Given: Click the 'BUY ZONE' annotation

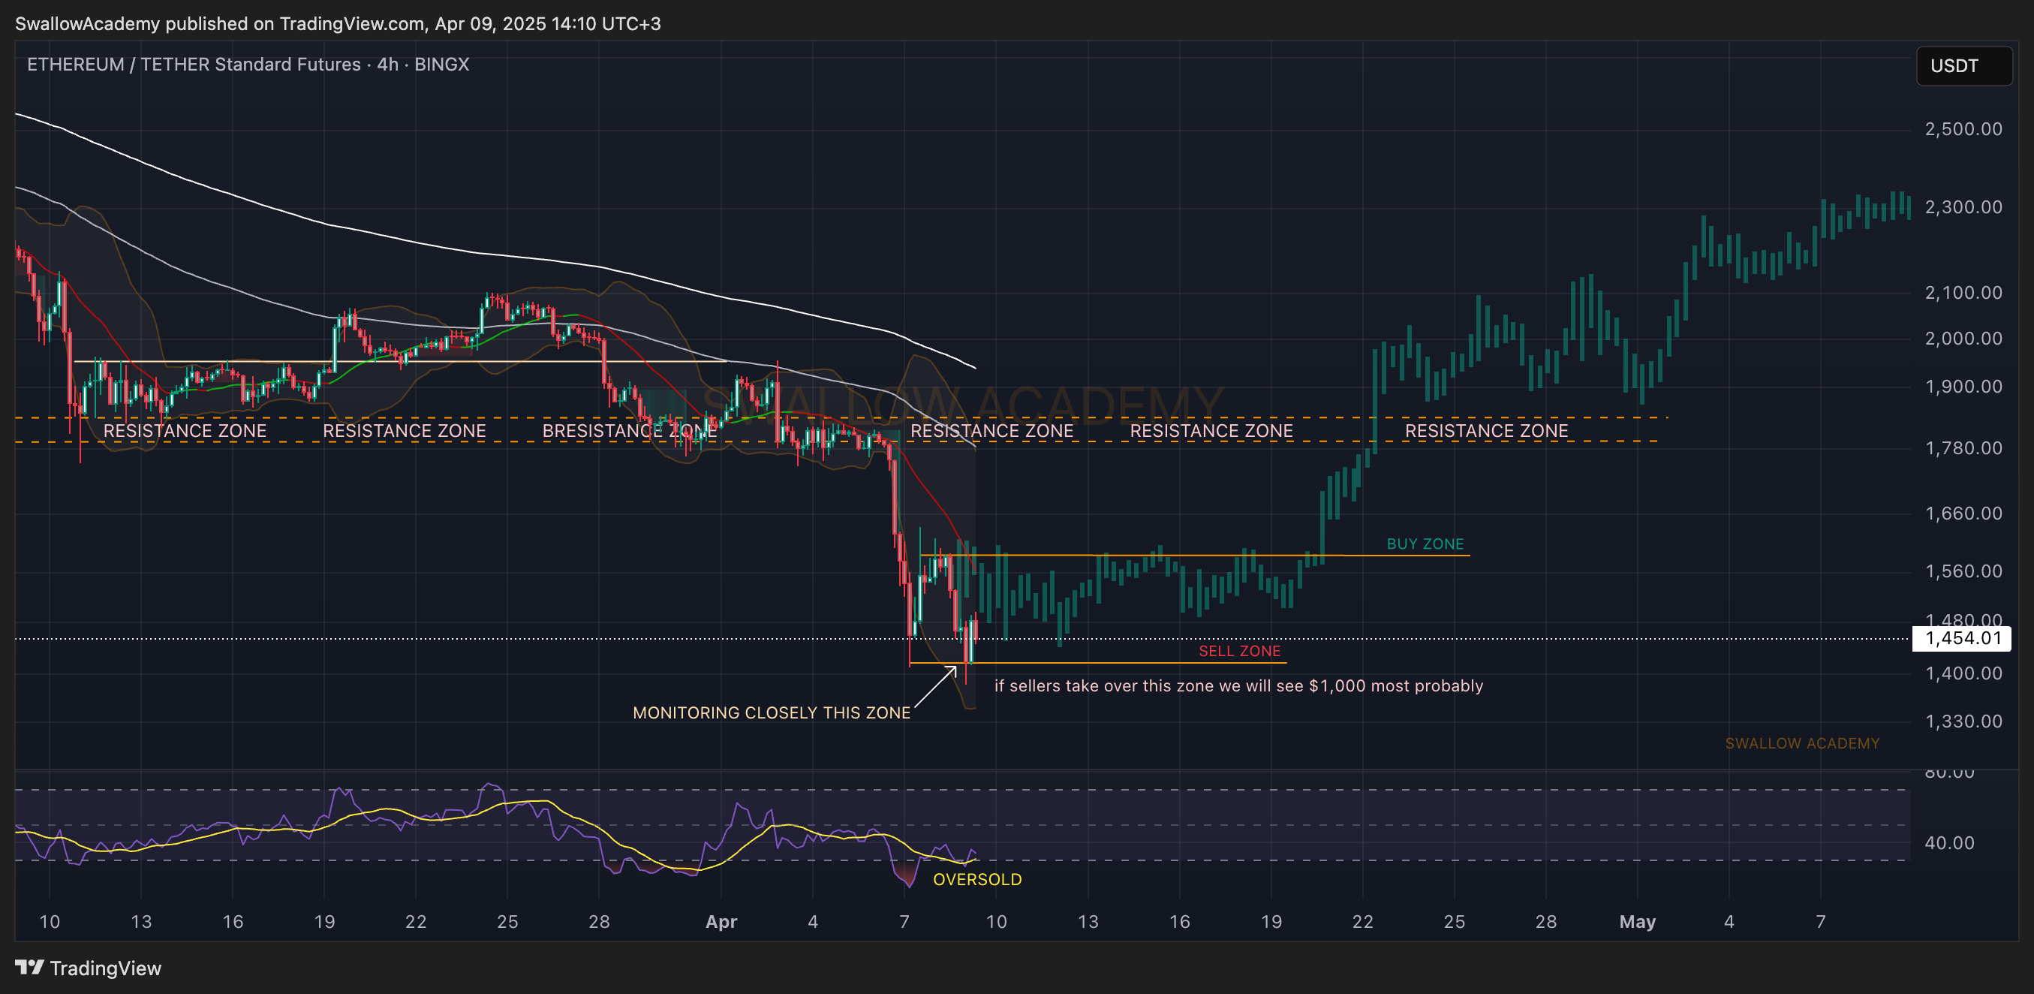Looking at the screenshot, I should point(1425,544).
